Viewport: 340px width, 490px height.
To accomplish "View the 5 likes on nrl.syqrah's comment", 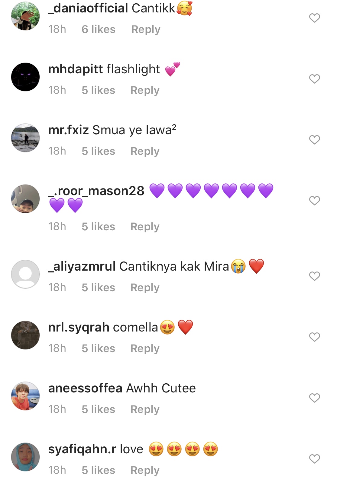I will tap(99, 348).
